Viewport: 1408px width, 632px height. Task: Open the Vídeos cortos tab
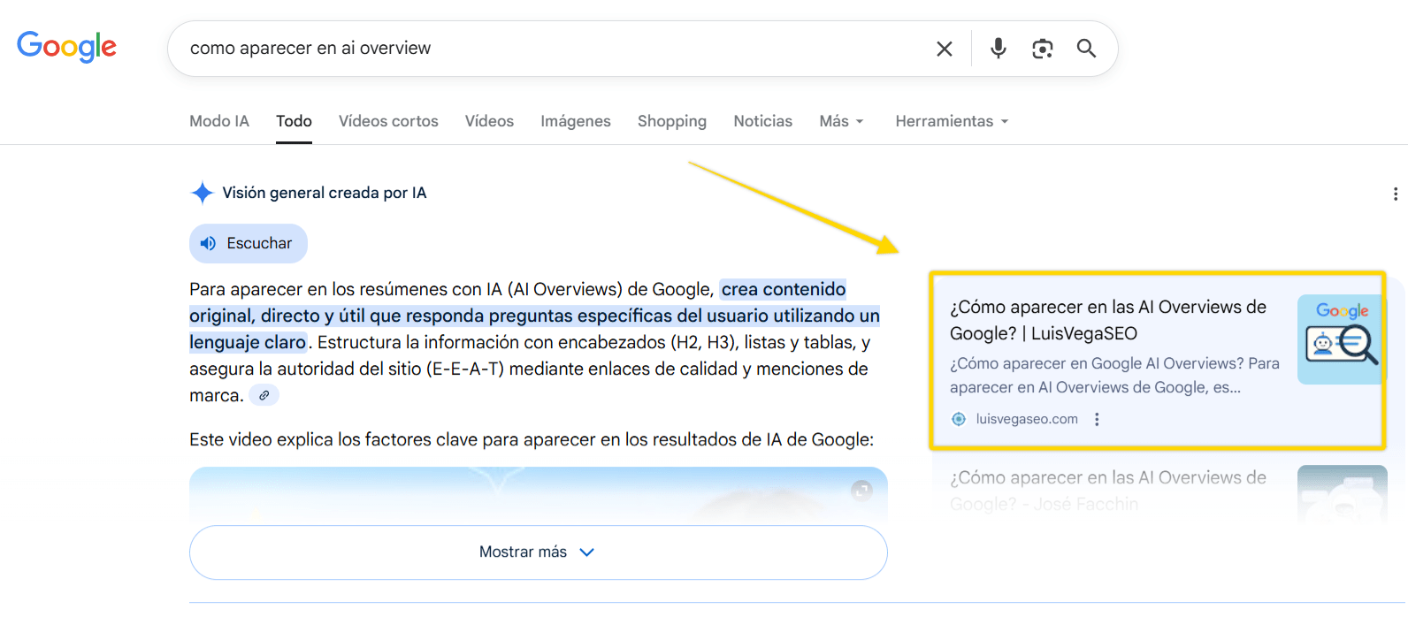coord(388,121)
